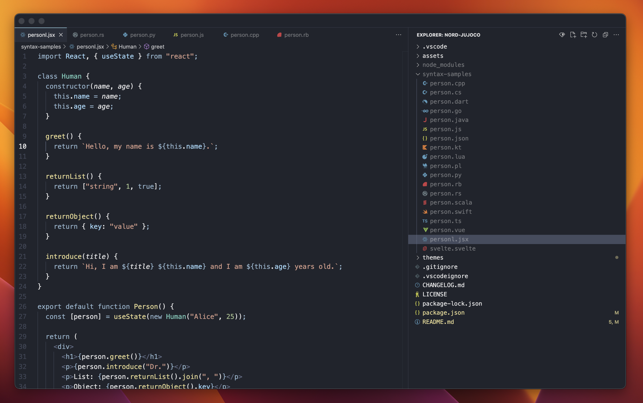Close the personl.jsx tab

point(61,35)
